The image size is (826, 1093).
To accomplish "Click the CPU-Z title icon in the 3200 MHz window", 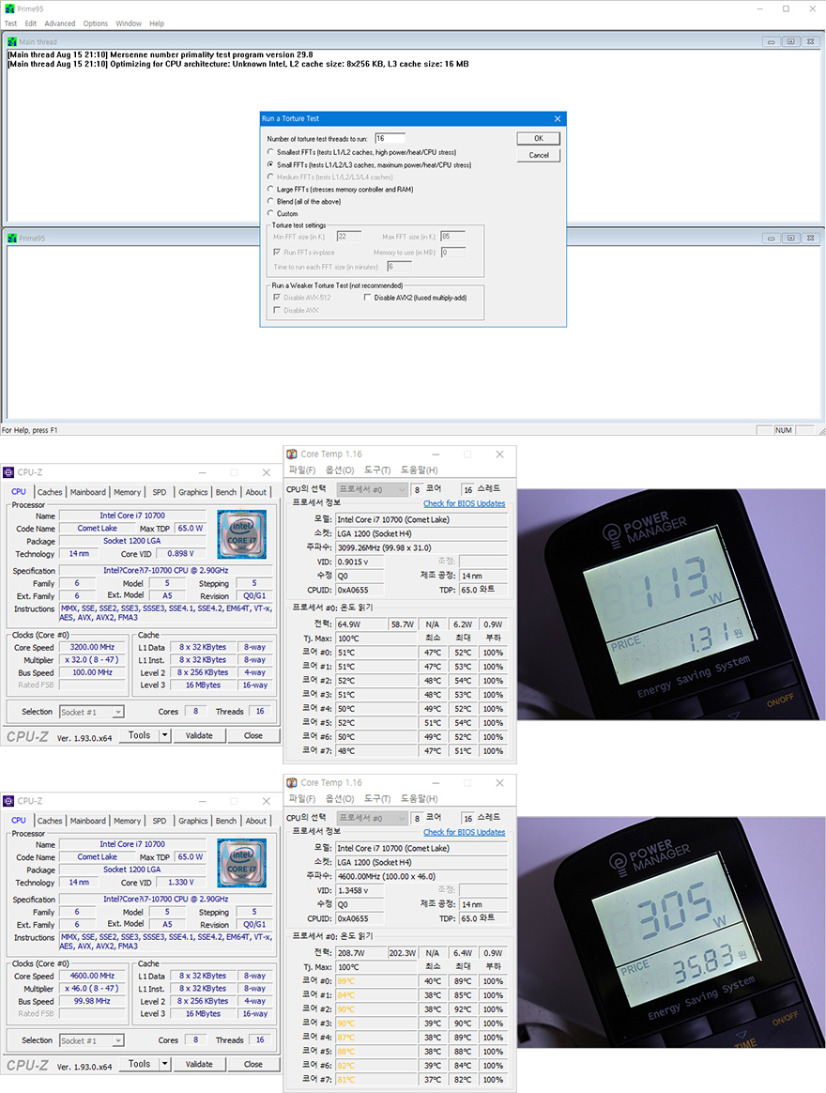I will coord(8,472).
